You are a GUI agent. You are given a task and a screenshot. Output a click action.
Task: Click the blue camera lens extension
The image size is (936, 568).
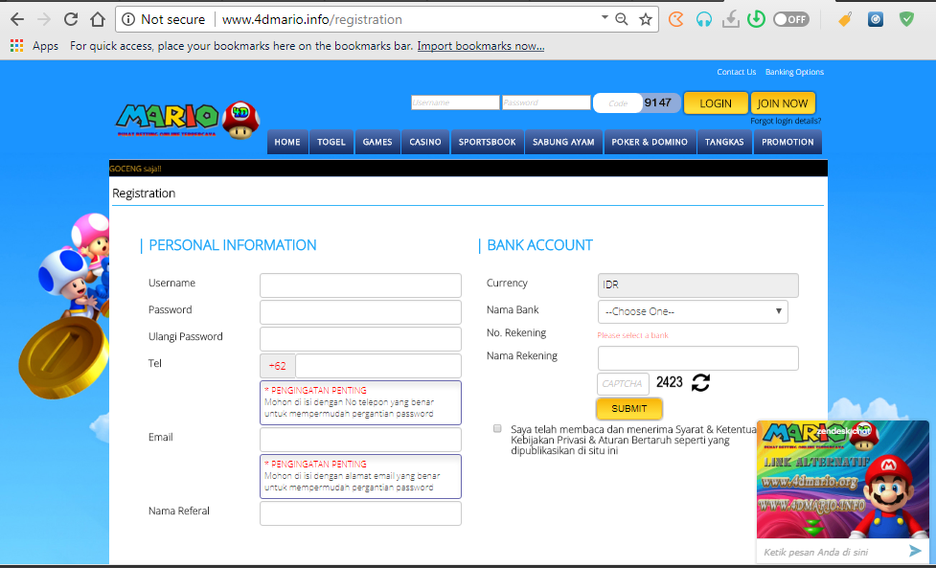point(875,20)
